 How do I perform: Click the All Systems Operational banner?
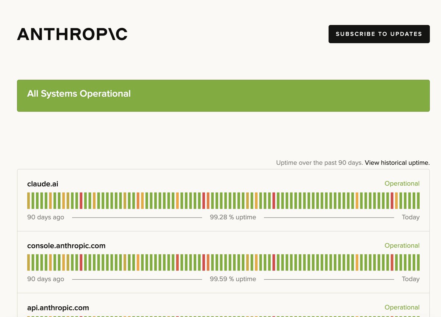coord(223,96)
